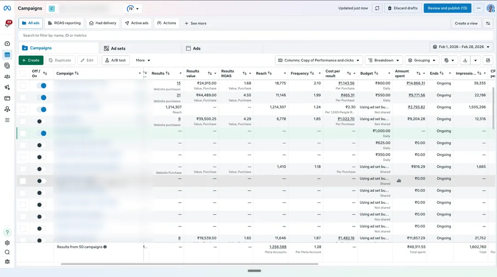Export table data via download icon

click(x=465, y=60)
